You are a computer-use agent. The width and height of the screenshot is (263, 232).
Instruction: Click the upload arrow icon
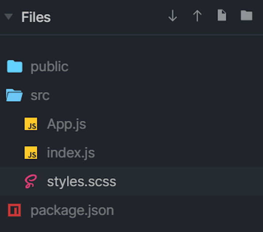pyautogui.click(x=197, y=16)
